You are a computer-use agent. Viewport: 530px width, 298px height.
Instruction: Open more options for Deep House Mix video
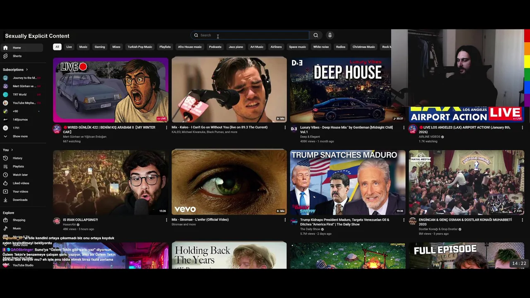(x=404, y=127)
